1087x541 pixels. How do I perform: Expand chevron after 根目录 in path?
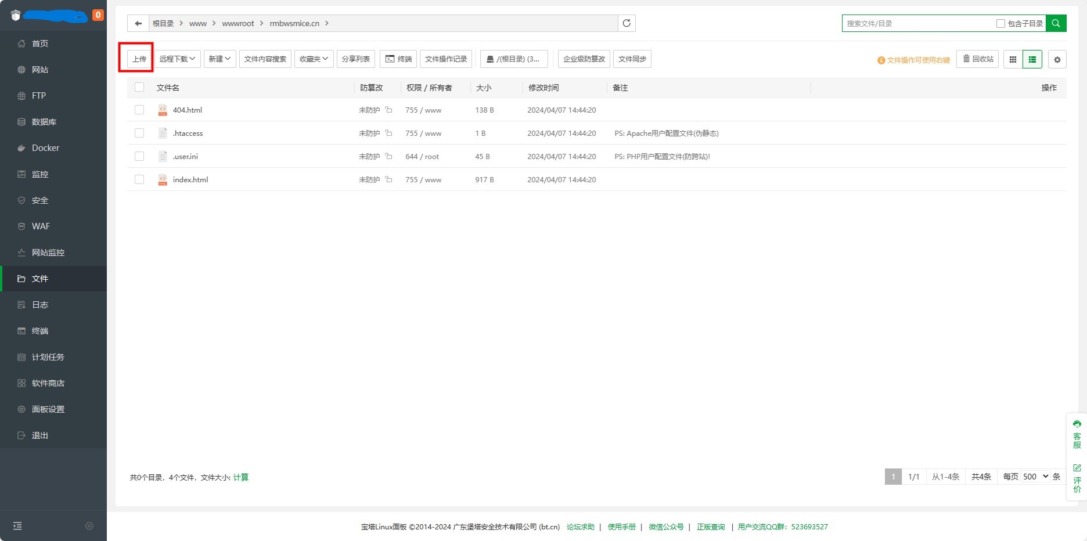click(182, 23)
